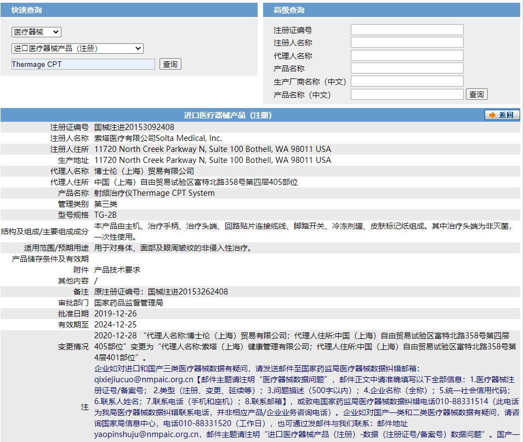Click the approval date 2019-12-26
Image resolution: width=524 pixels, height=442 pixels.
116,314
